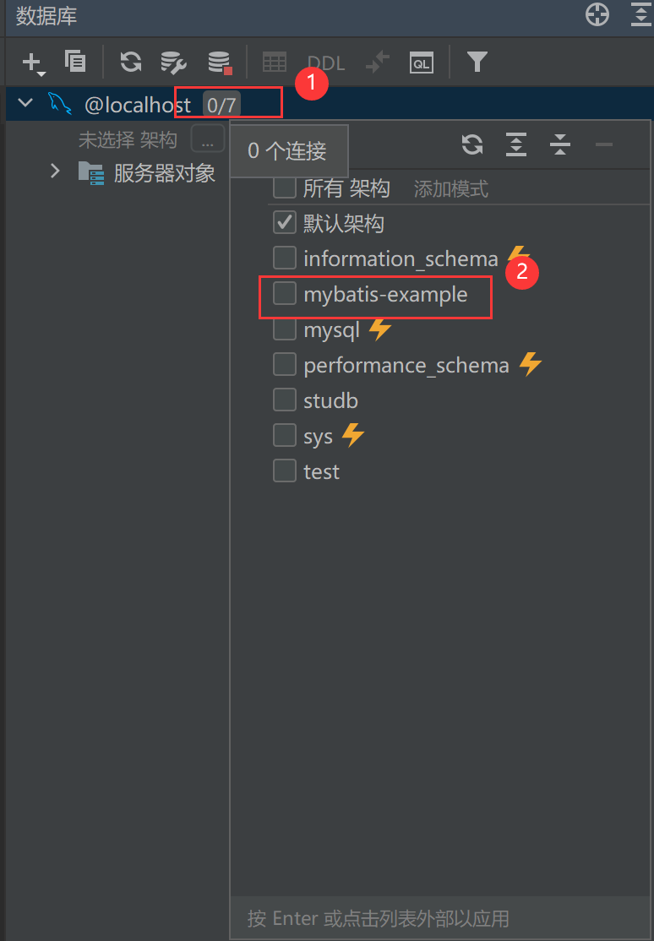Open a query console with the QL icon
Viewport: 654px width, 941px height.
click(x=421, y=62)
